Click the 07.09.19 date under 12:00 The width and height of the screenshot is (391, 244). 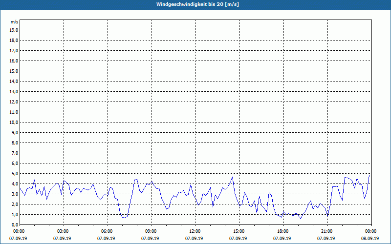[x=195, y=239]
